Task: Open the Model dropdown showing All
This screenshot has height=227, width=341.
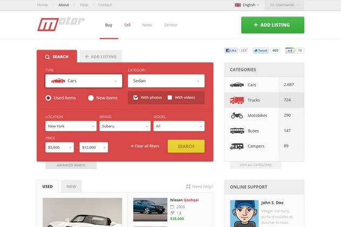Action: click(x=179, y=126)
